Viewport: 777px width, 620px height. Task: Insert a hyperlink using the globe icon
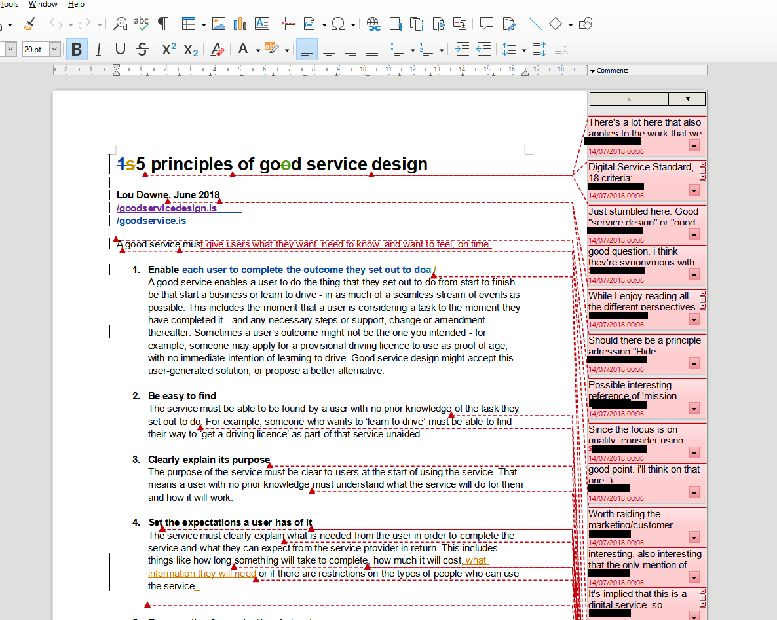point(373,24)
